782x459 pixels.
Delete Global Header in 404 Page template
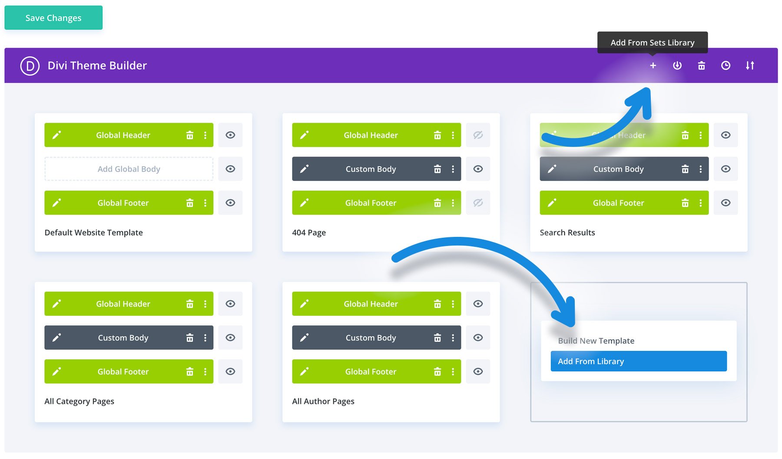point(437,135)
